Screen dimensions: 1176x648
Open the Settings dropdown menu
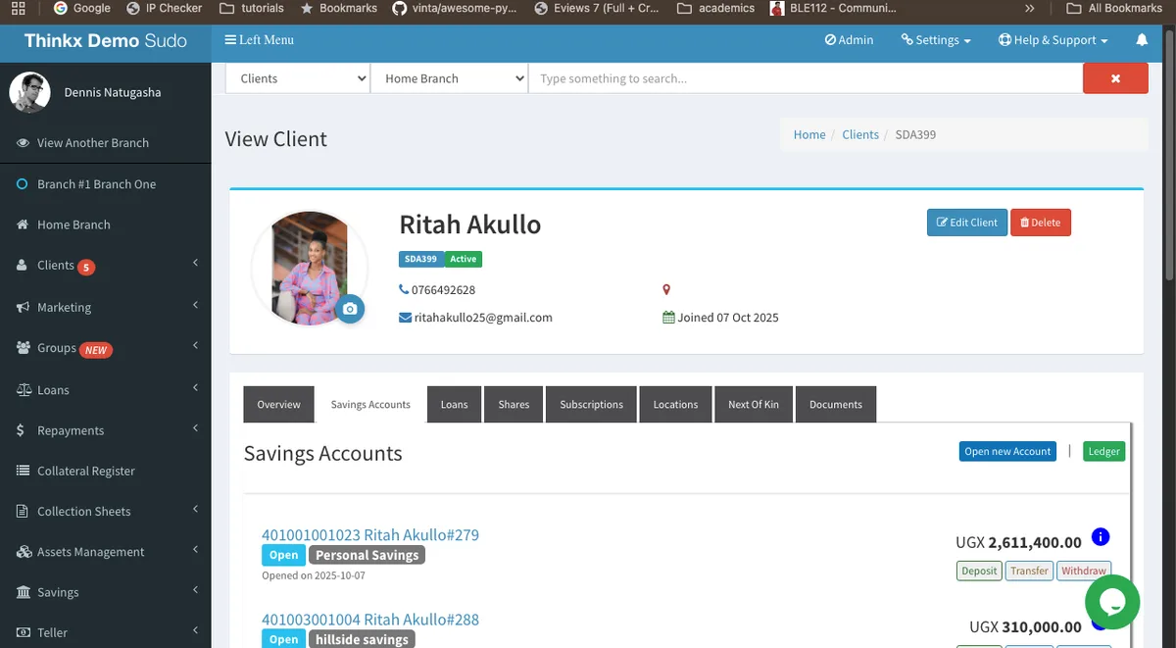pos(938,40)
